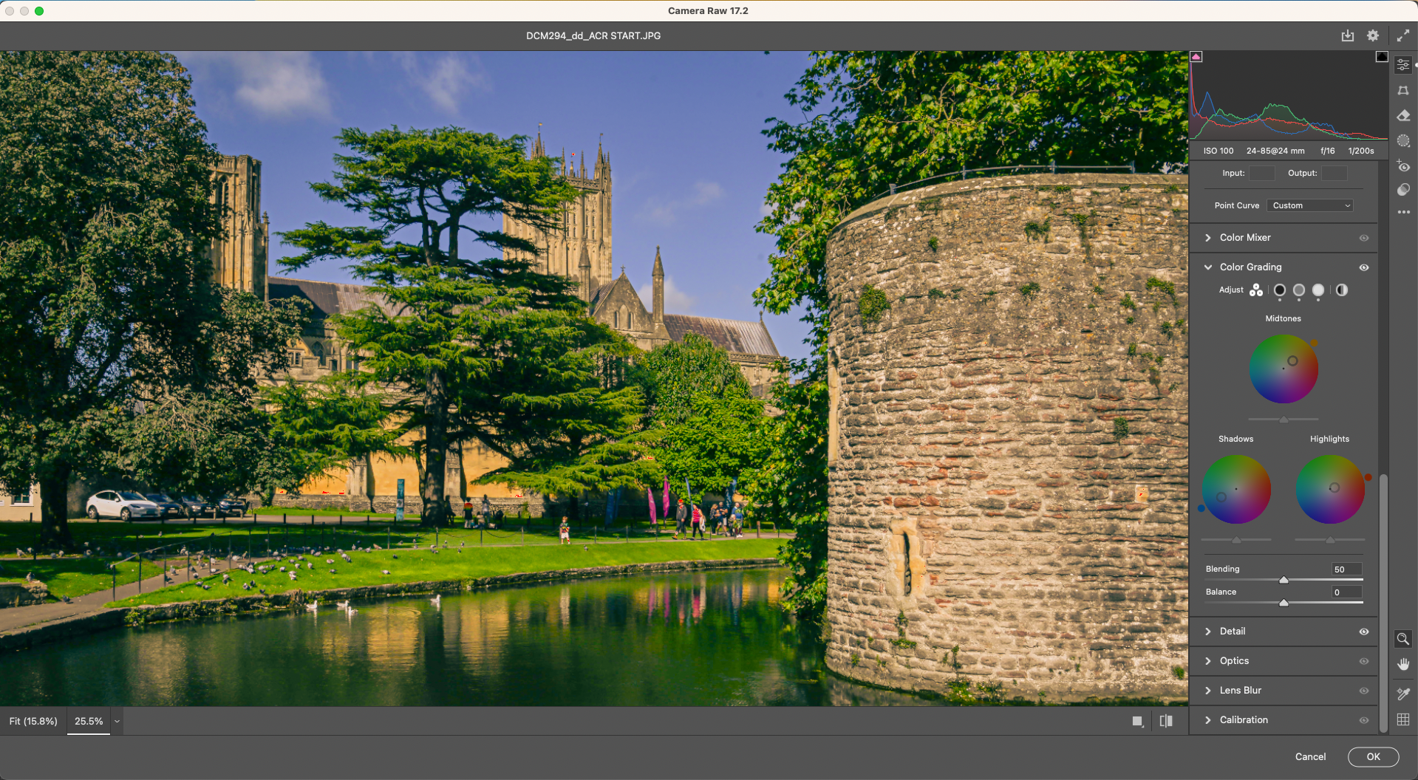Toggle Detail panel visibility eye
Screen dimensions: 1418x780
(x=1364, y=632)
